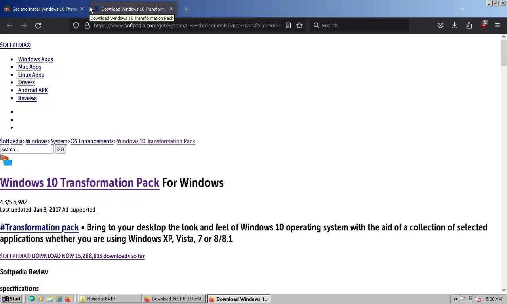
Task: Open the network tray icon
Action: pyautogui.click(x=470, y=299)
